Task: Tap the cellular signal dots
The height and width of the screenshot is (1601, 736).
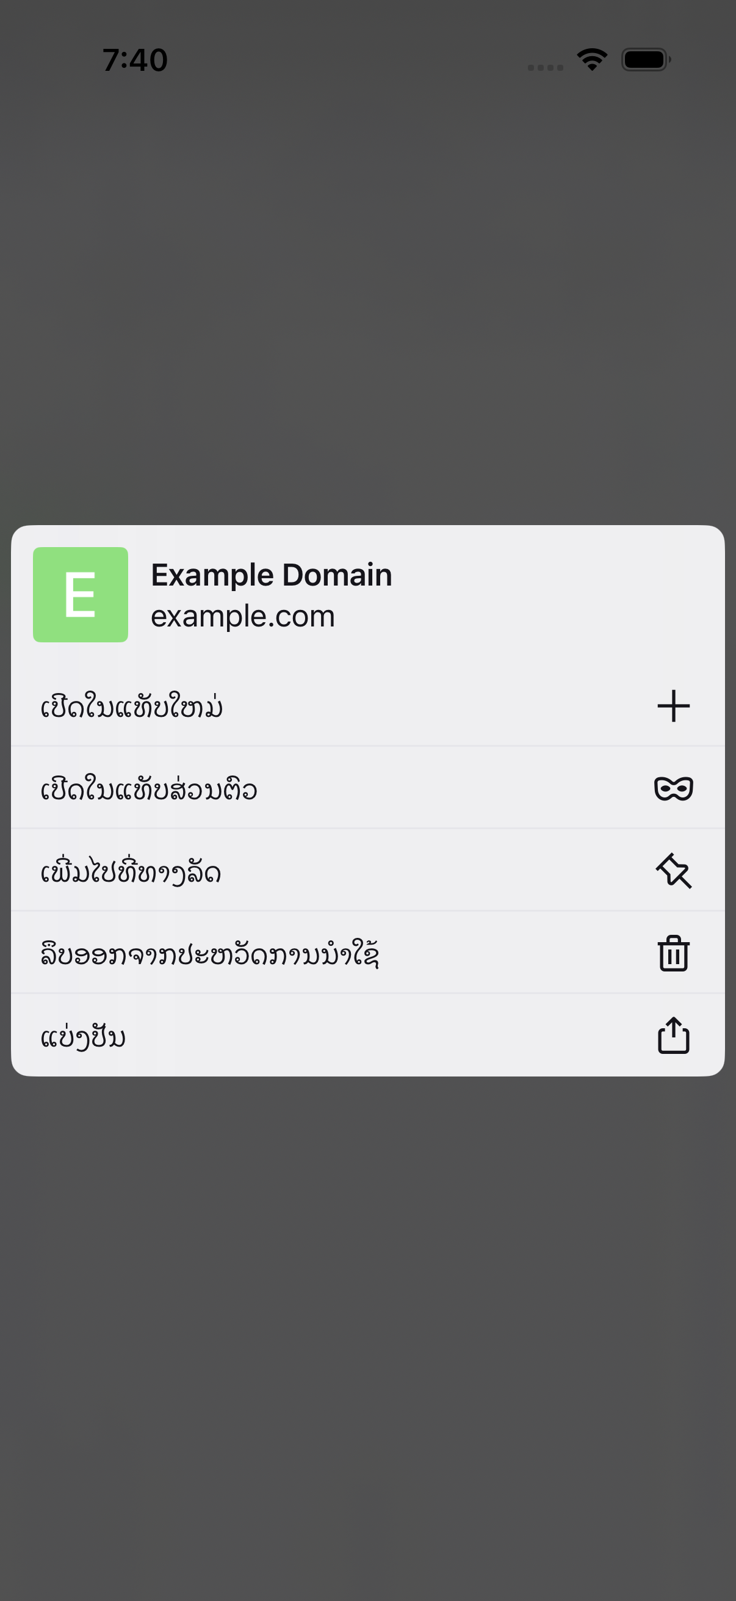Action: [x=546, y=67]
